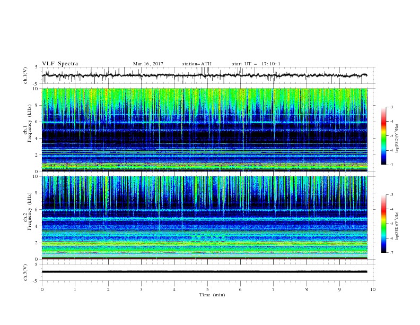This screenshot has width=420, height=325.
Task: Click the time axis tick label '0'
Action: (x=42, y=289)
